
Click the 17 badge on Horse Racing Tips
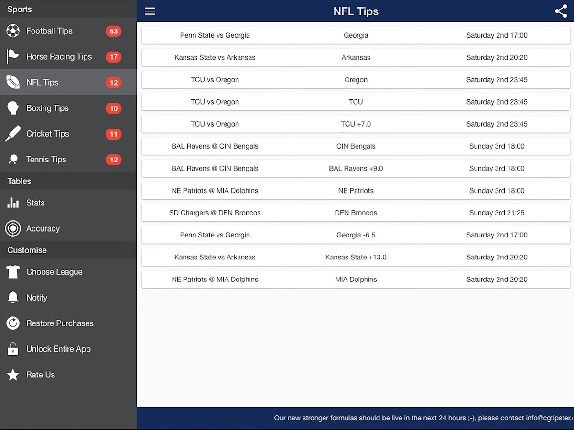[114, 57]
